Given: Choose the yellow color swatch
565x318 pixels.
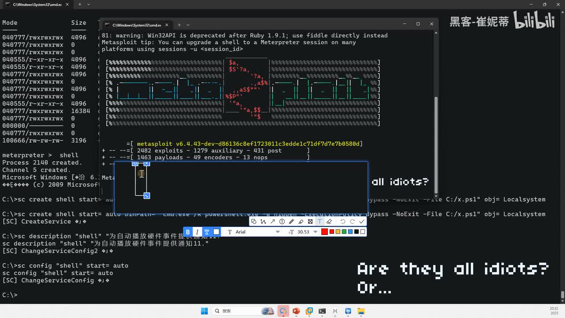Looking at the screenshot, I should [338, 231].
